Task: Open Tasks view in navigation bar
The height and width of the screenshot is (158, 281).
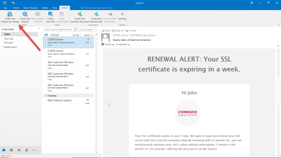Action: tap(26, 150)
